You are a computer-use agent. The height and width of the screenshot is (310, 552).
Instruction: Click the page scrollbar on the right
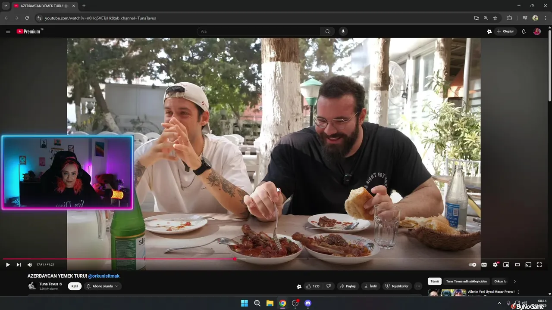point(549,65)
